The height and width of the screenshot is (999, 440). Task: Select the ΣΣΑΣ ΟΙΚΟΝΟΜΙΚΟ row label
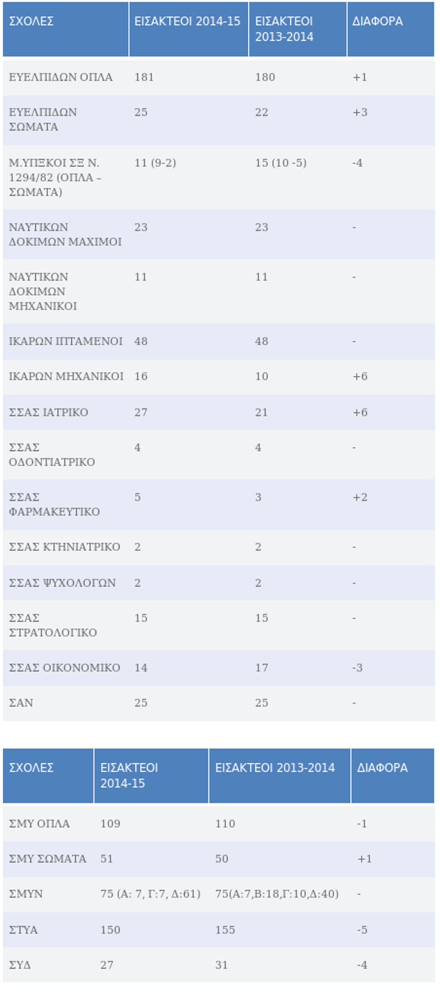[64, 668]
